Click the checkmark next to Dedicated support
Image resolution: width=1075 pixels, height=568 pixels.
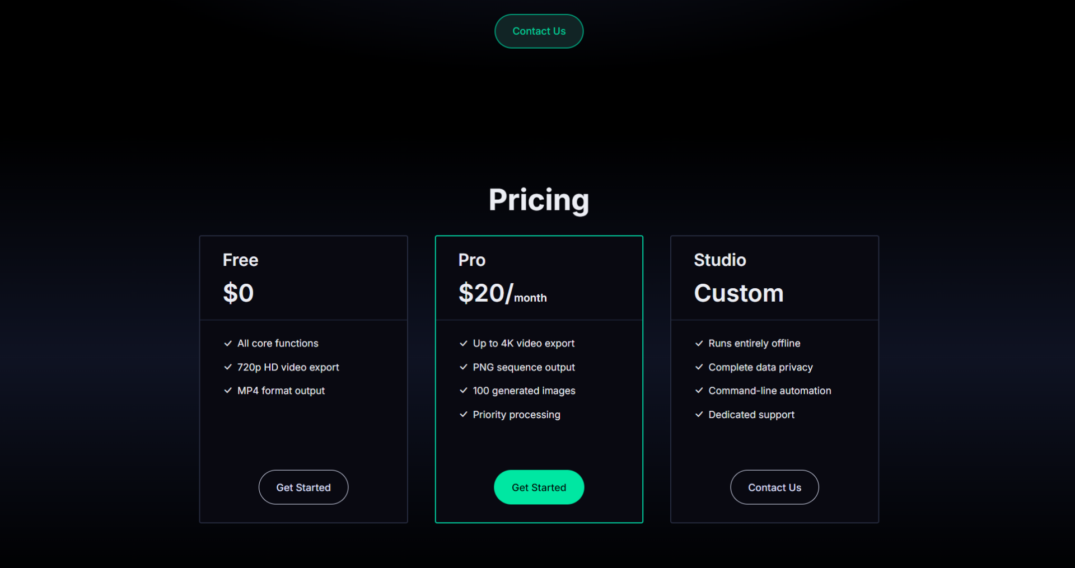(x=699, y=415)
